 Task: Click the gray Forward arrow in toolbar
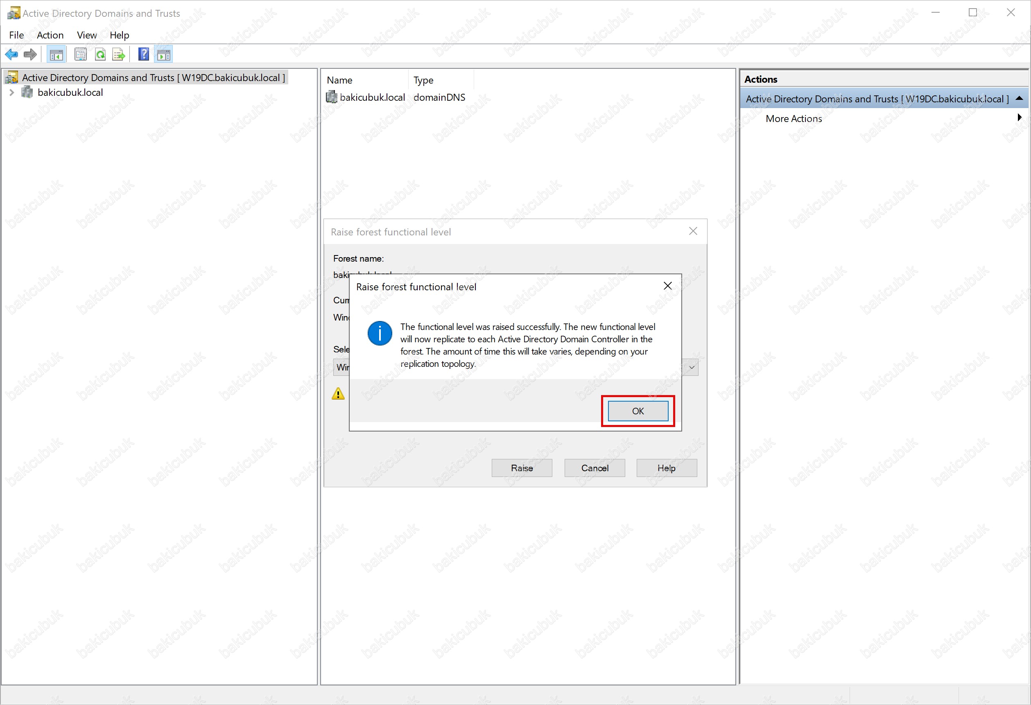pos(30,54)
